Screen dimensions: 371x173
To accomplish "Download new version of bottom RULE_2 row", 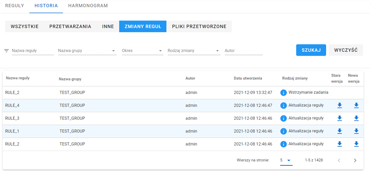I will coord(356,144).
